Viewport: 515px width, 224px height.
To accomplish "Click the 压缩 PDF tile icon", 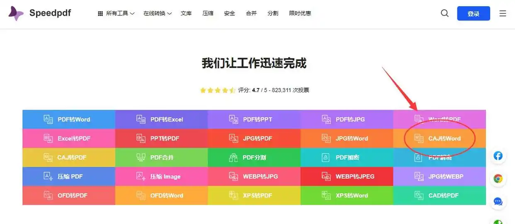I will pyautogui.click(x=48, y=176).
